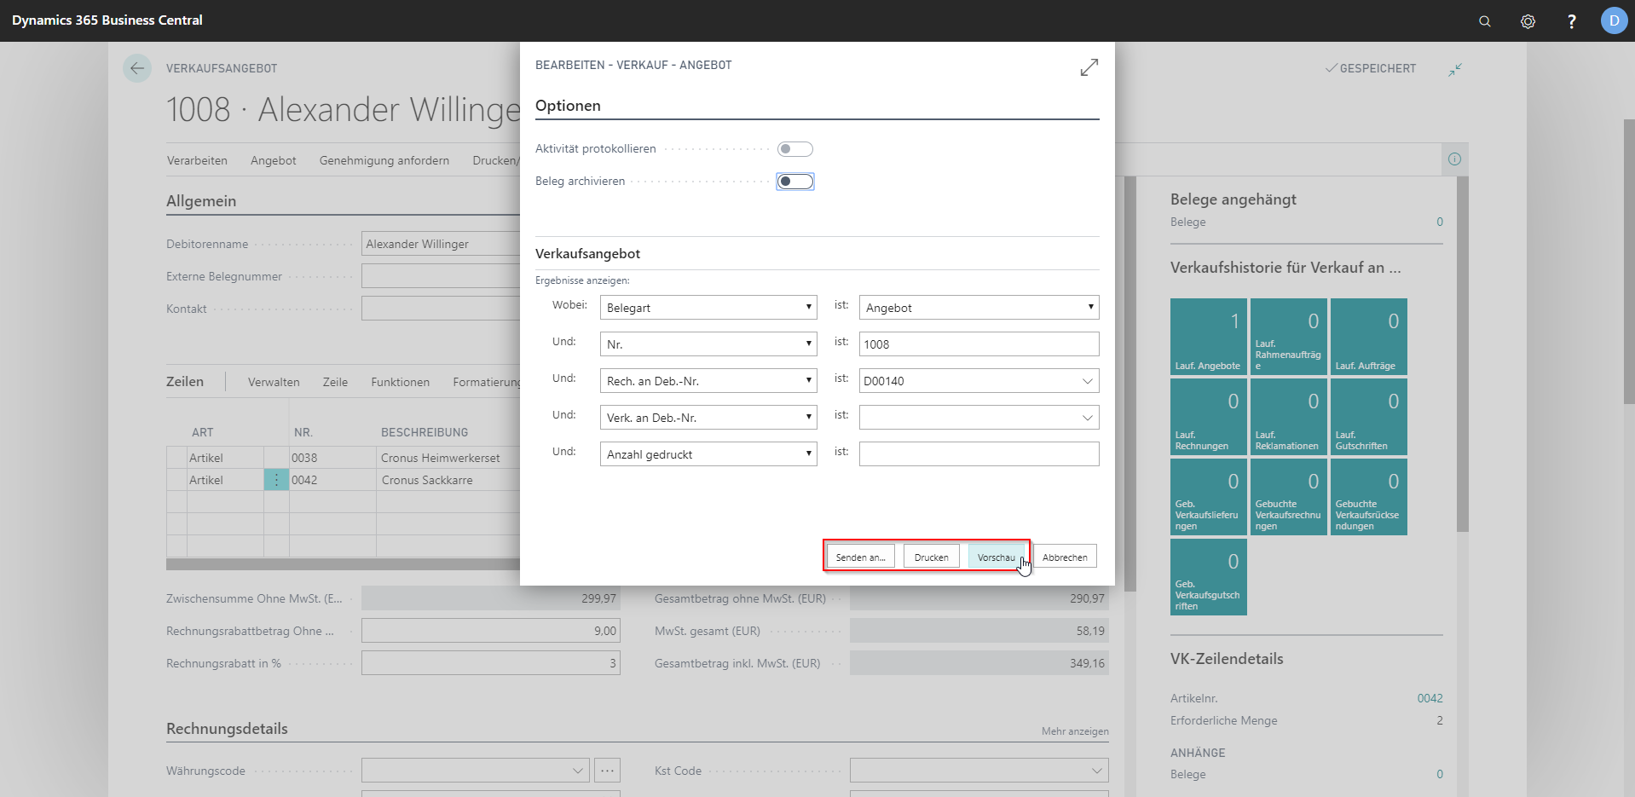Open the search magnifier icon
This screenshot has width=1635, height=797.
pyautogui.click(x=1485, y=21)
